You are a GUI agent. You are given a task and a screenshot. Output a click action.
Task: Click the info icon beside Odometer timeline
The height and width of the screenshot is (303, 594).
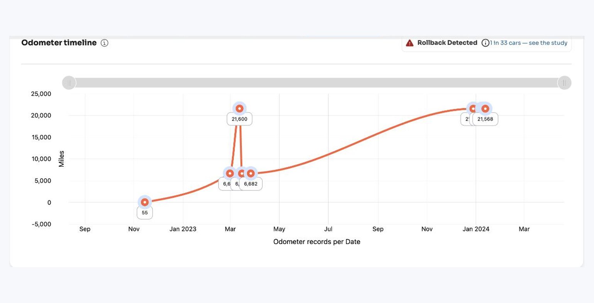pyautogui.click(x=104, y=43)
